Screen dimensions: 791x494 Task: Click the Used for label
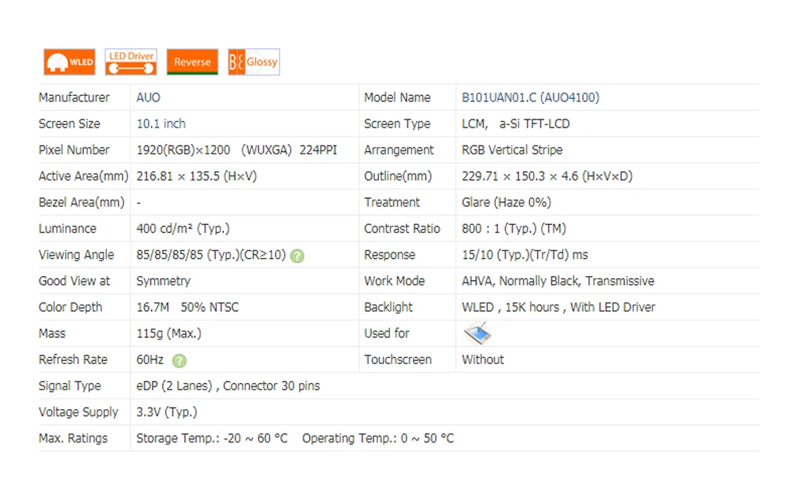coord(387,334)
